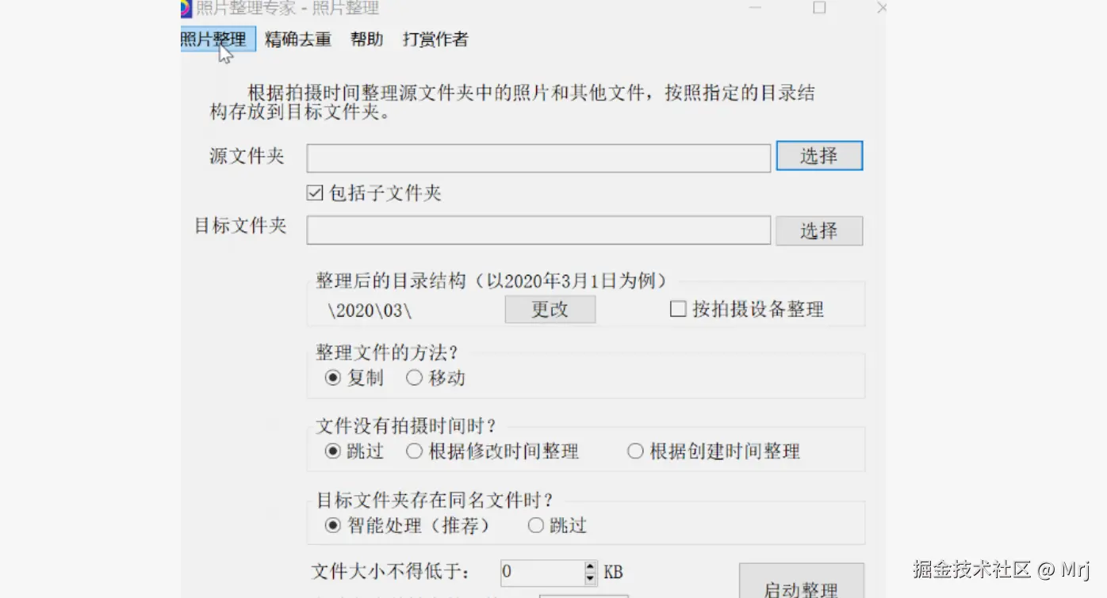Click the 目标文件夹 path input field
This screenshot has height=598, width=1107.
click(538, 230)
